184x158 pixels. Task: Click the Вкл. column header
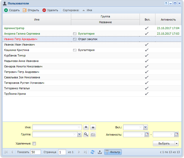(x=148, y=20)
